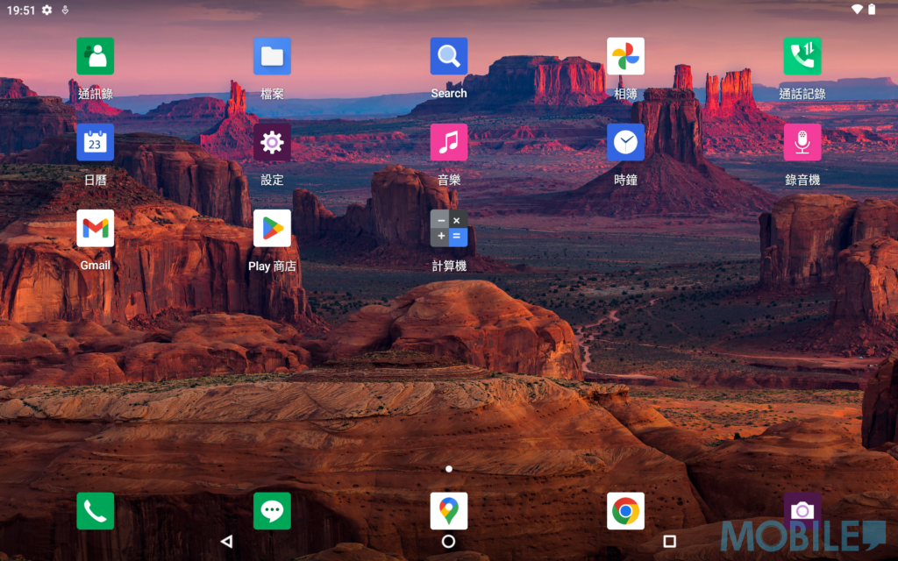Start the Phone dialer from the dock

click(95, 511)
